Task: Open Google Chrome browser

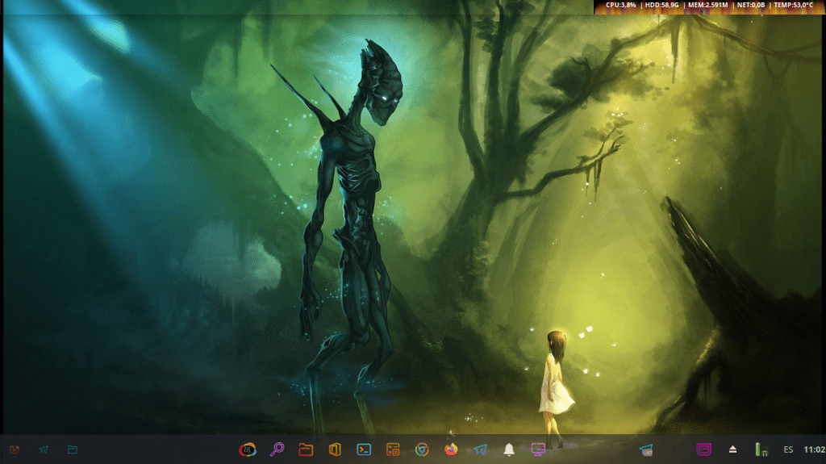Action: click(x=422, y=449)
